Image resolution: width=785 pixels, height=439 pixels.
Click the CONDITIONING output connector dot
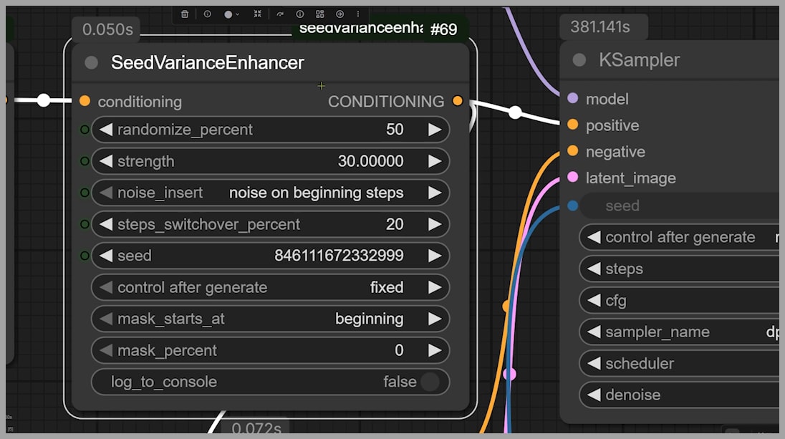458,101
